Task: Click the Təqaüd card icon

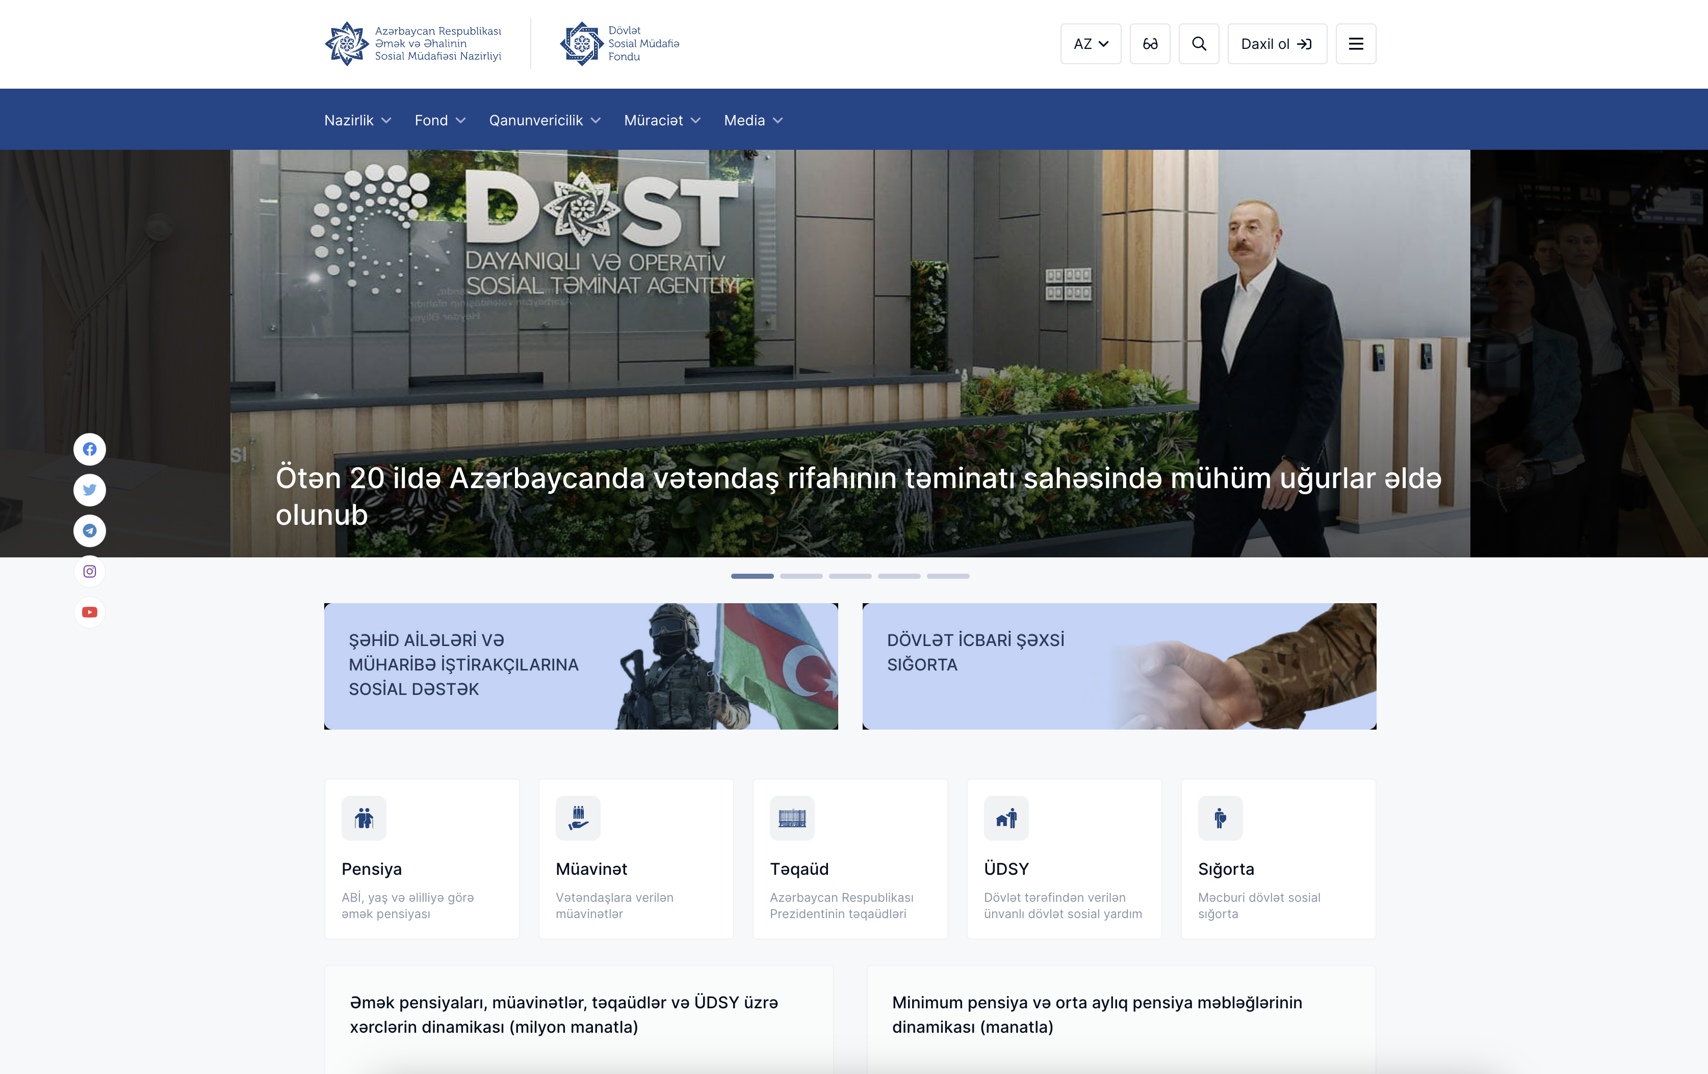Action: coord(792,818)
